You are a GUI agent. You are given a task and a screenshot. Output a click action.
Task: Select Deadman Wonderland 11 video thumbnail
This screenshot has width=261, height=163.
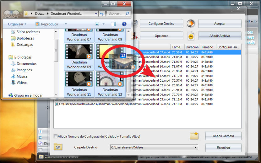coord(79,79)
